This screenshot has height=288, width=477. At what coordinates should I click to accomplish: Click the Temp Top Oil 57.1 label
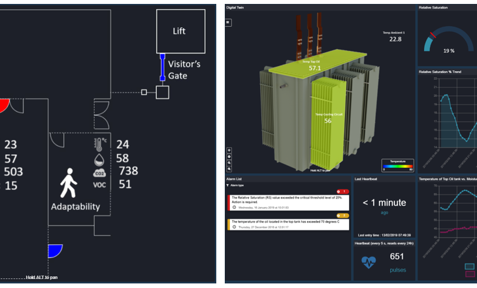(315, 65)
